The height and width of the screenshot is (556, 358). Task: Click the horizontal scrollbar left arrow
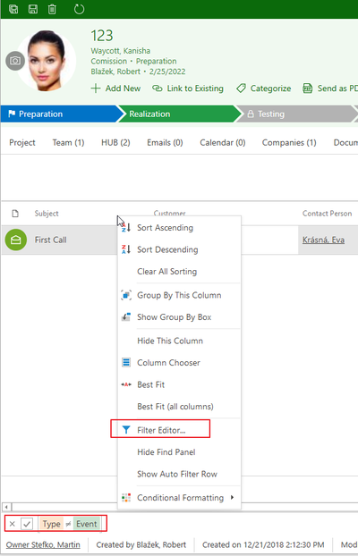[6, 507]
